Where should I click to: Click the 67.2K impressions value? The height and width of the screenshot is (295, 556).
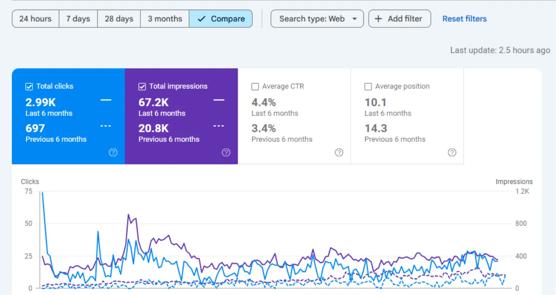[x=154, y=102]
